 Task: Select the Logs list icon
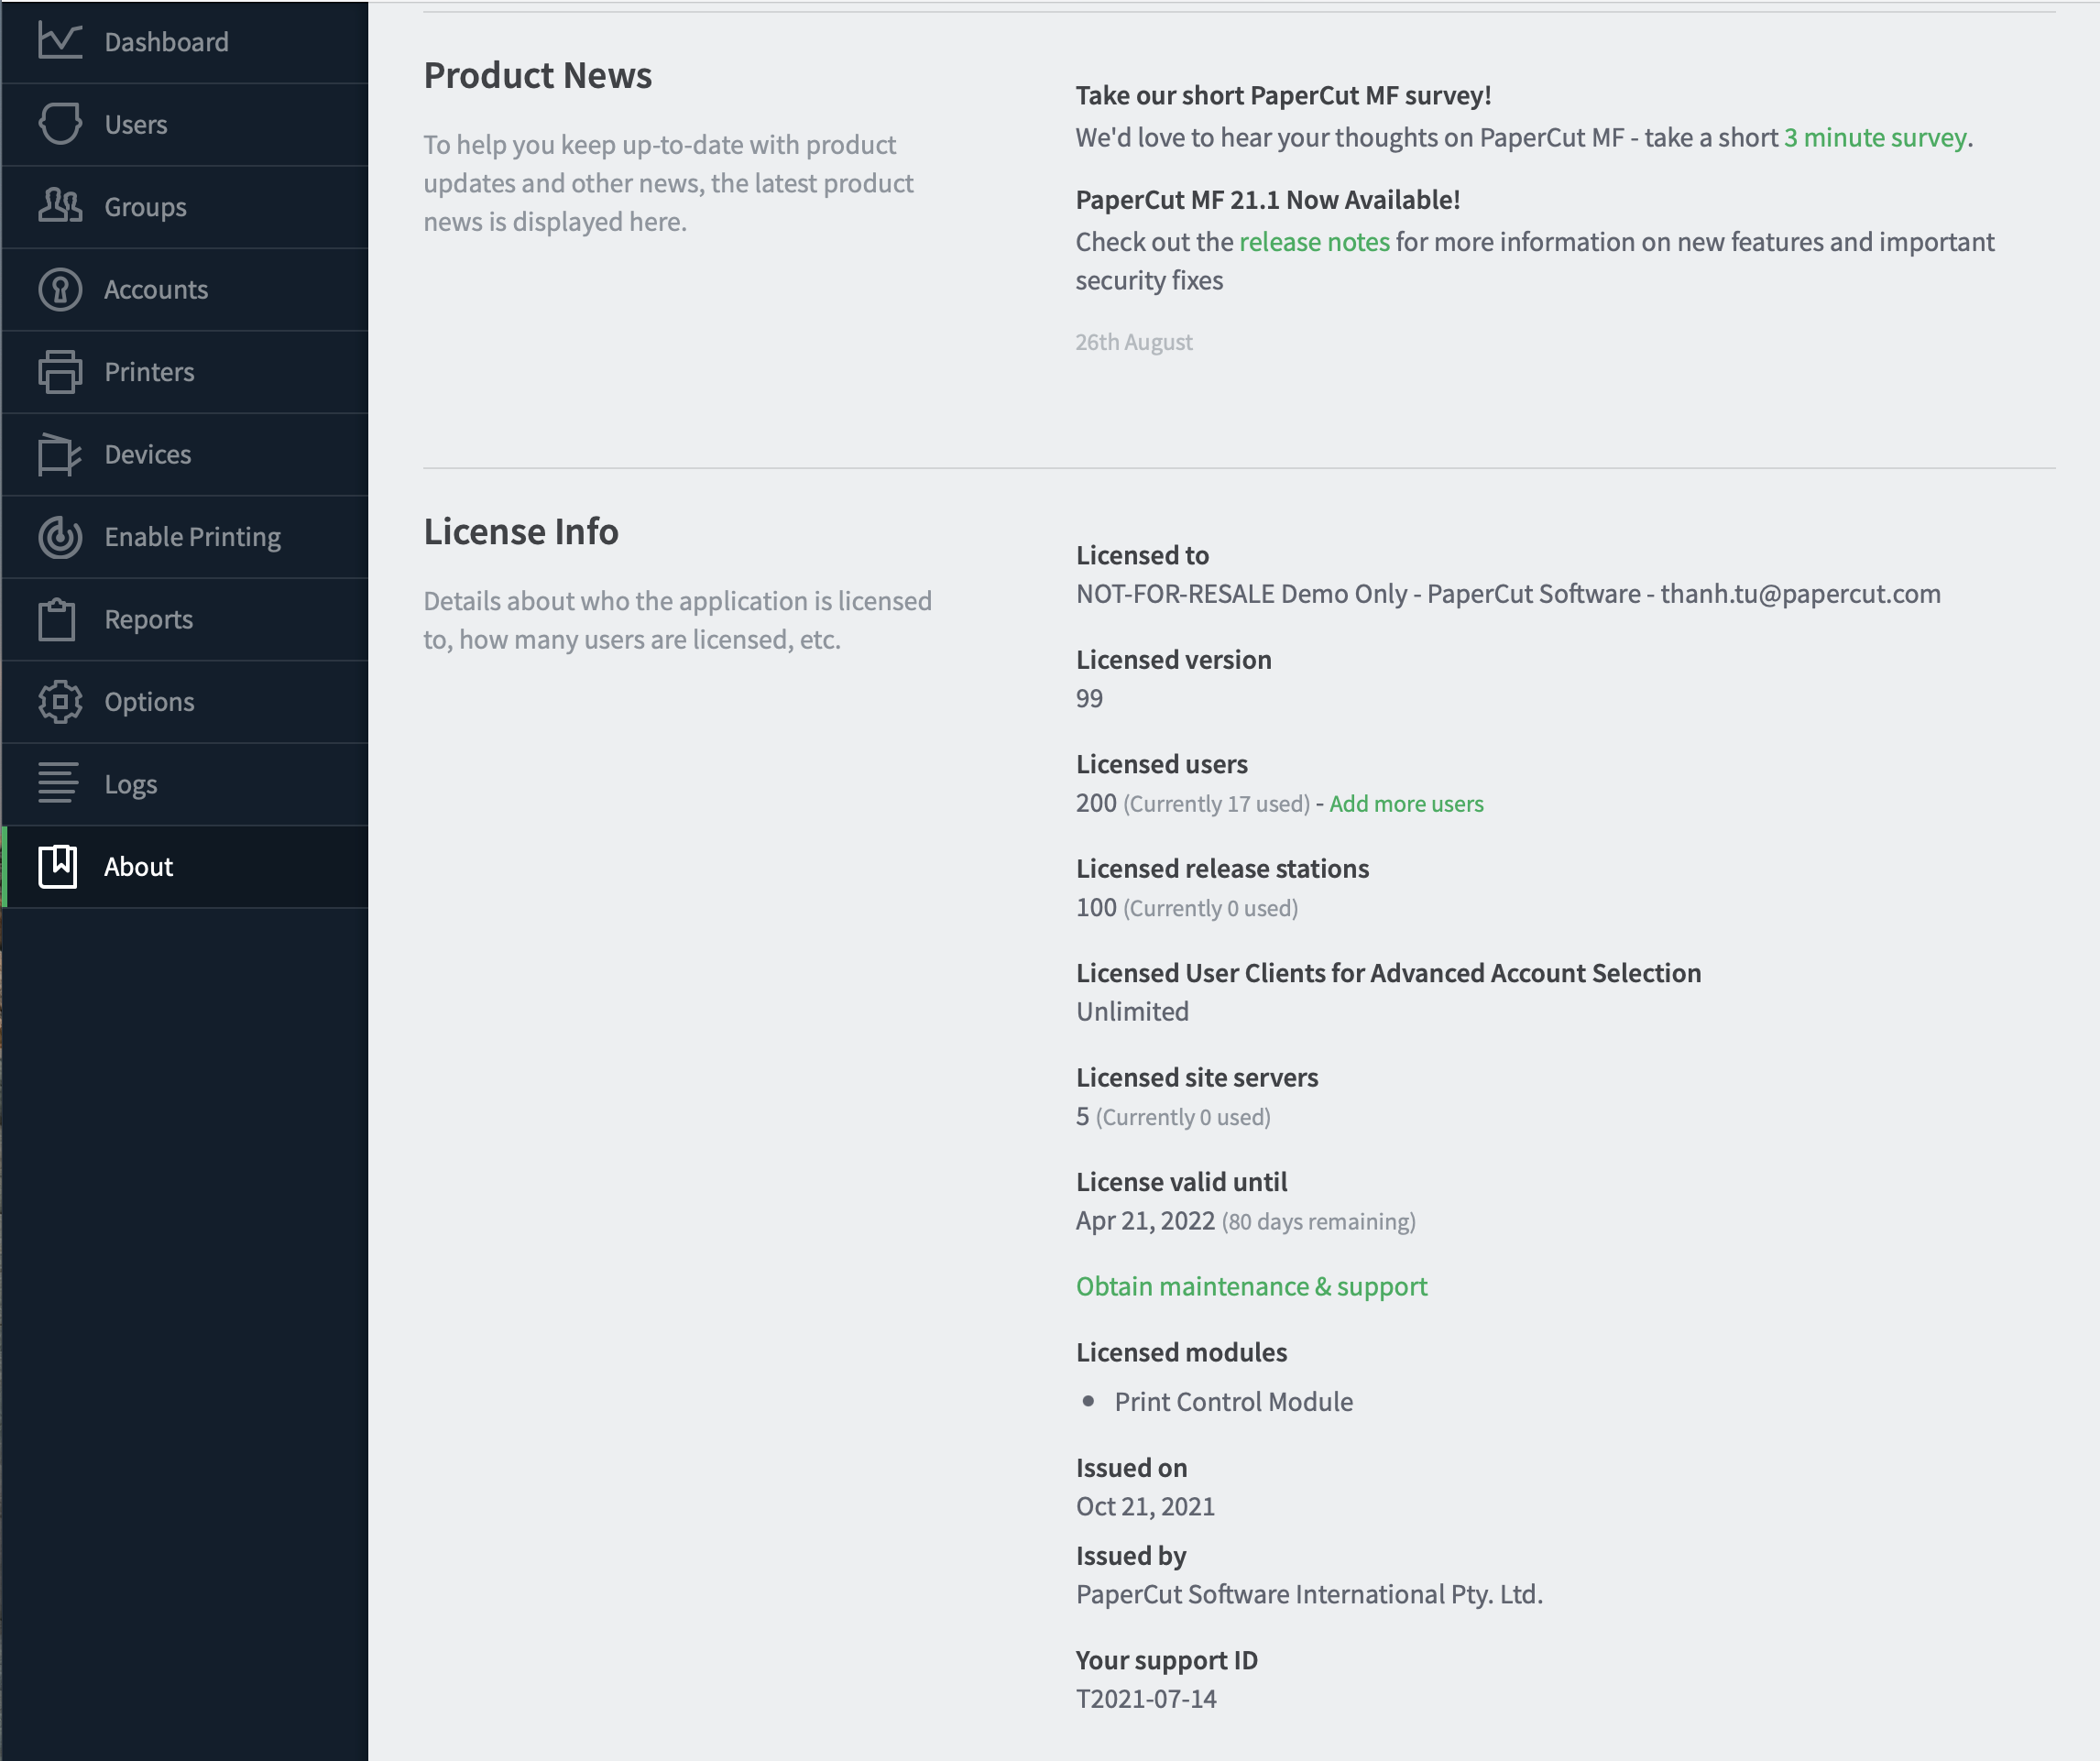coord(58,784)
